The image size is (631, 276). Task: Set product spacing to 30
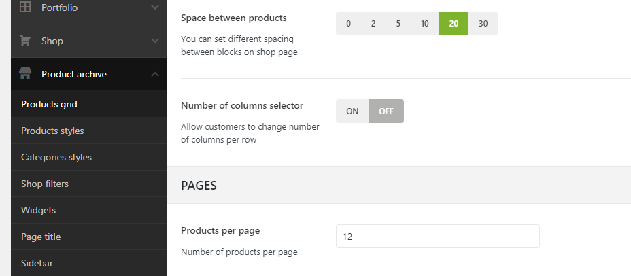pyautogui.click(x=483, y=23)
